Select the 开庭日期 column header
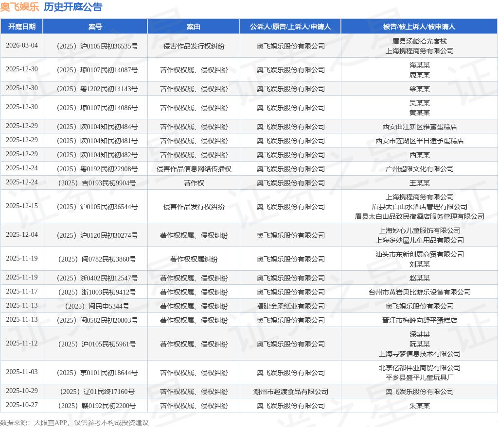Screen dimensions: 498x427 coord(21,27)
